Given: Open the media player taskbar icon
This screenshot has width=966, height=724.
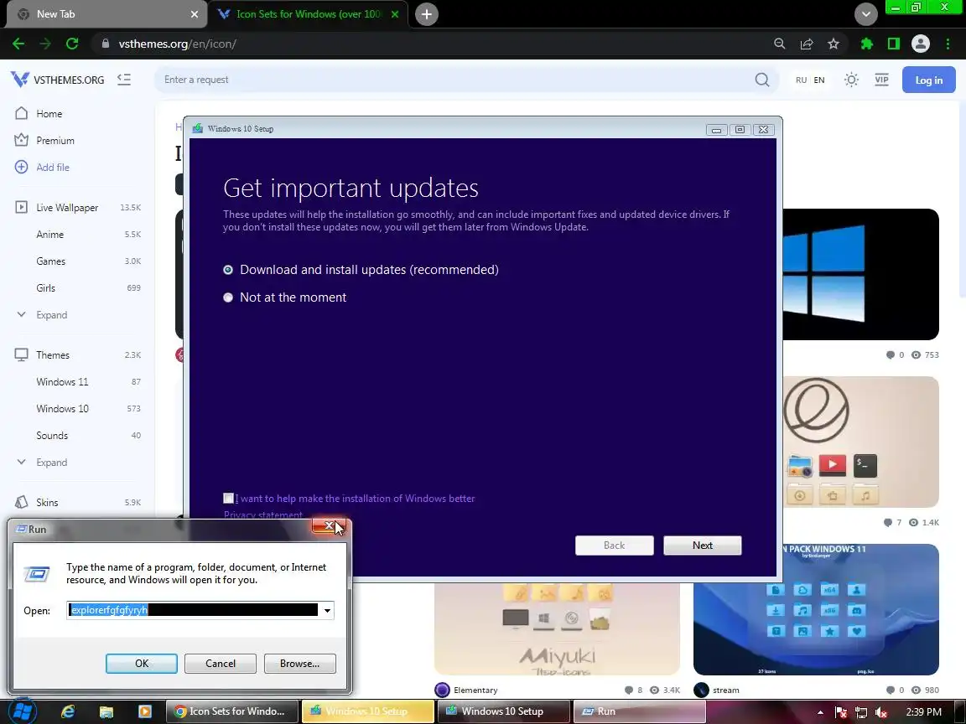Looking at the screenshot, I should pyautogui.click(x=145, y=711).
